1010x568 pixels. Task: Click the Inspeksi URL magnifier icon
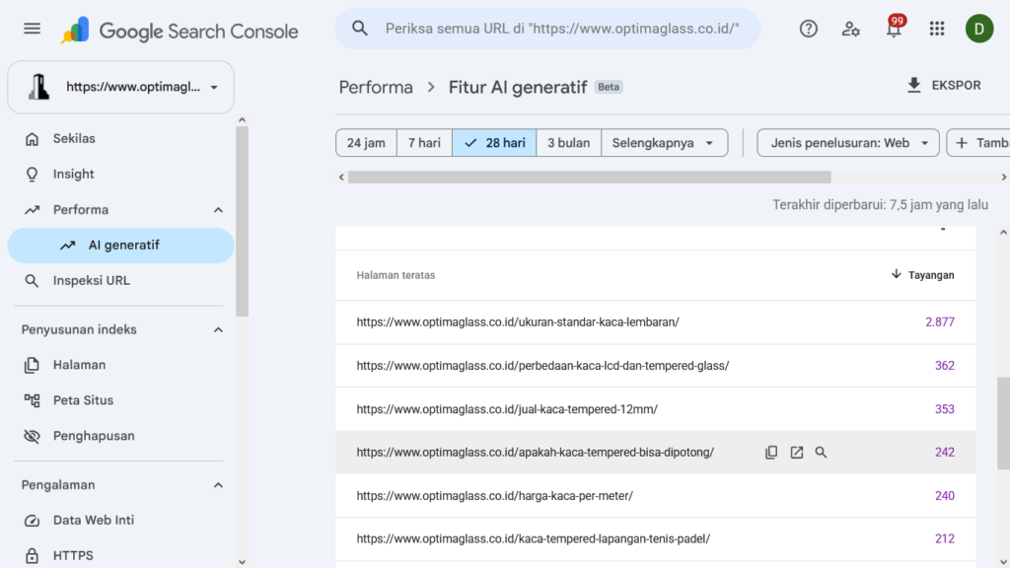32,281
